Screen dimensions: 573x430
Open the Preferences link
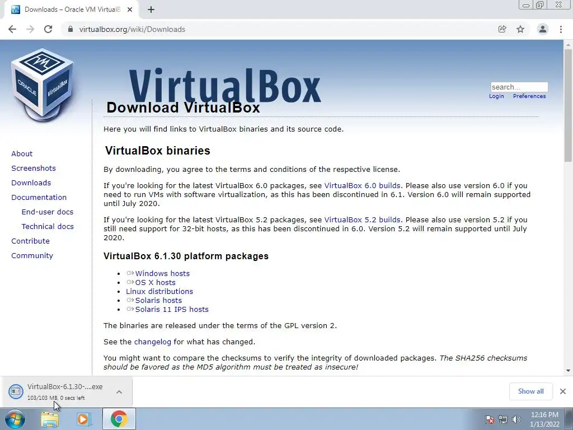pos(529,96)
